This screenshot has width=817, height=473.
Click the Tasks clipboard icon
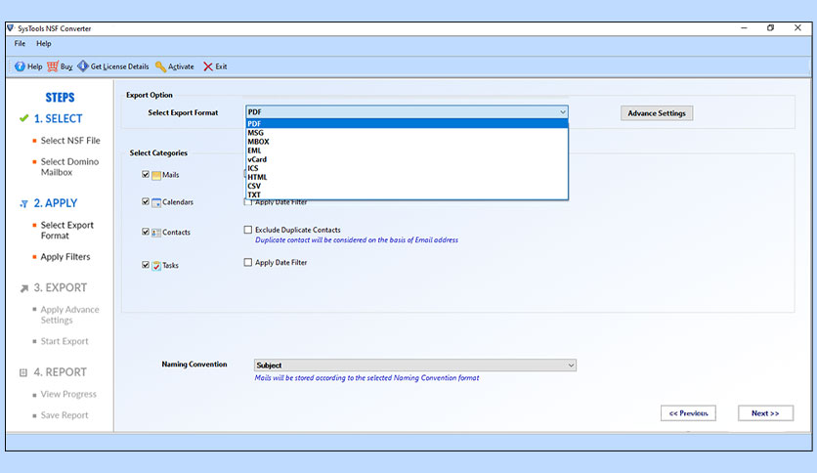point(156,266)
